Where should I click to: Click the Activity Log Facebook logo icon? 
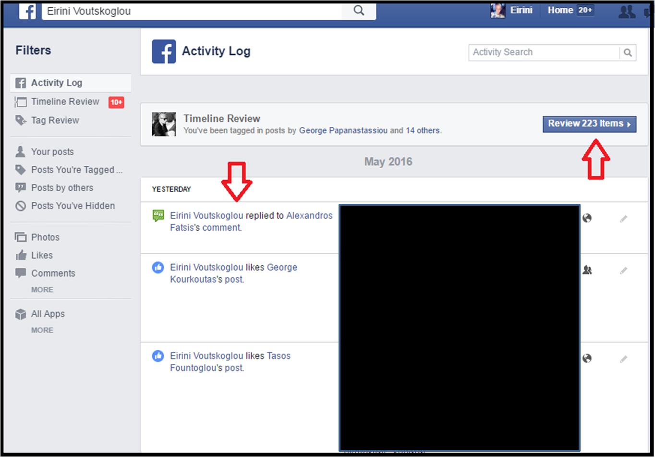(x=164, y=51)
